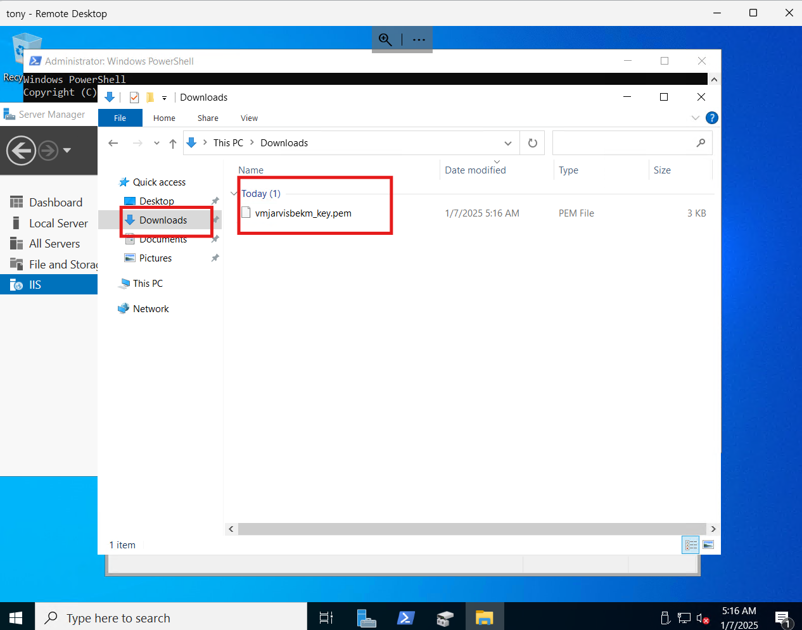Select IIS in Server Manager sidebar
Viewport: 802px width, 630px height.
49,285
